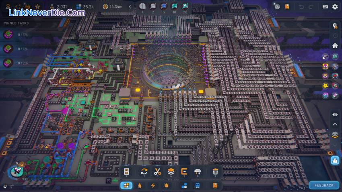Open the keyboard shortcuts button
Screen dimensions: 342x192
(325, 7)
